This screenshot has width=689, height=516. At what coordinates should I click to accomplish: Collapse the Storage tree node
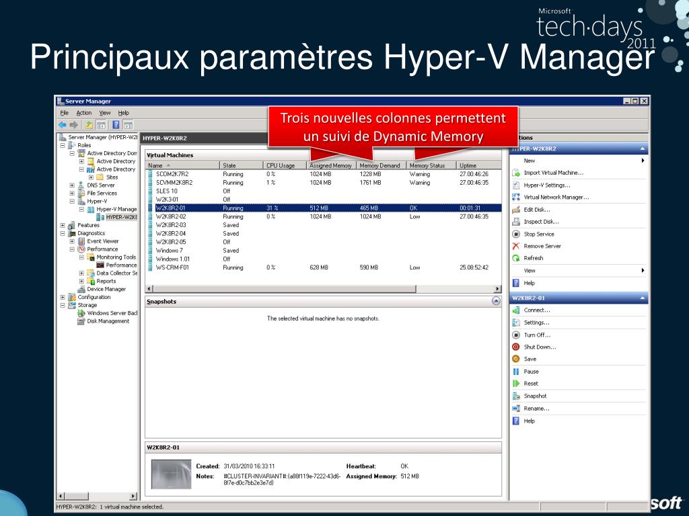pyautogui.click(x=63, y=305)
